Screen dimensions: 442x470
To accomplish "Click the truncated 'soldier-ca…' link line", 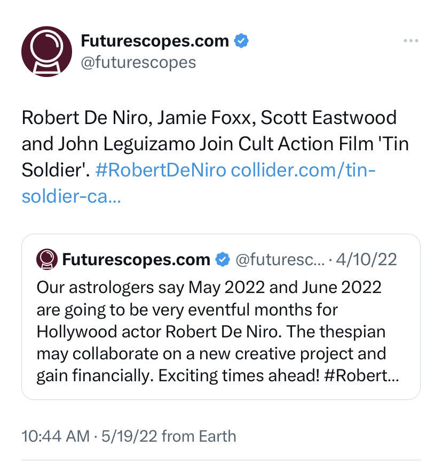I will pos(71,197).
